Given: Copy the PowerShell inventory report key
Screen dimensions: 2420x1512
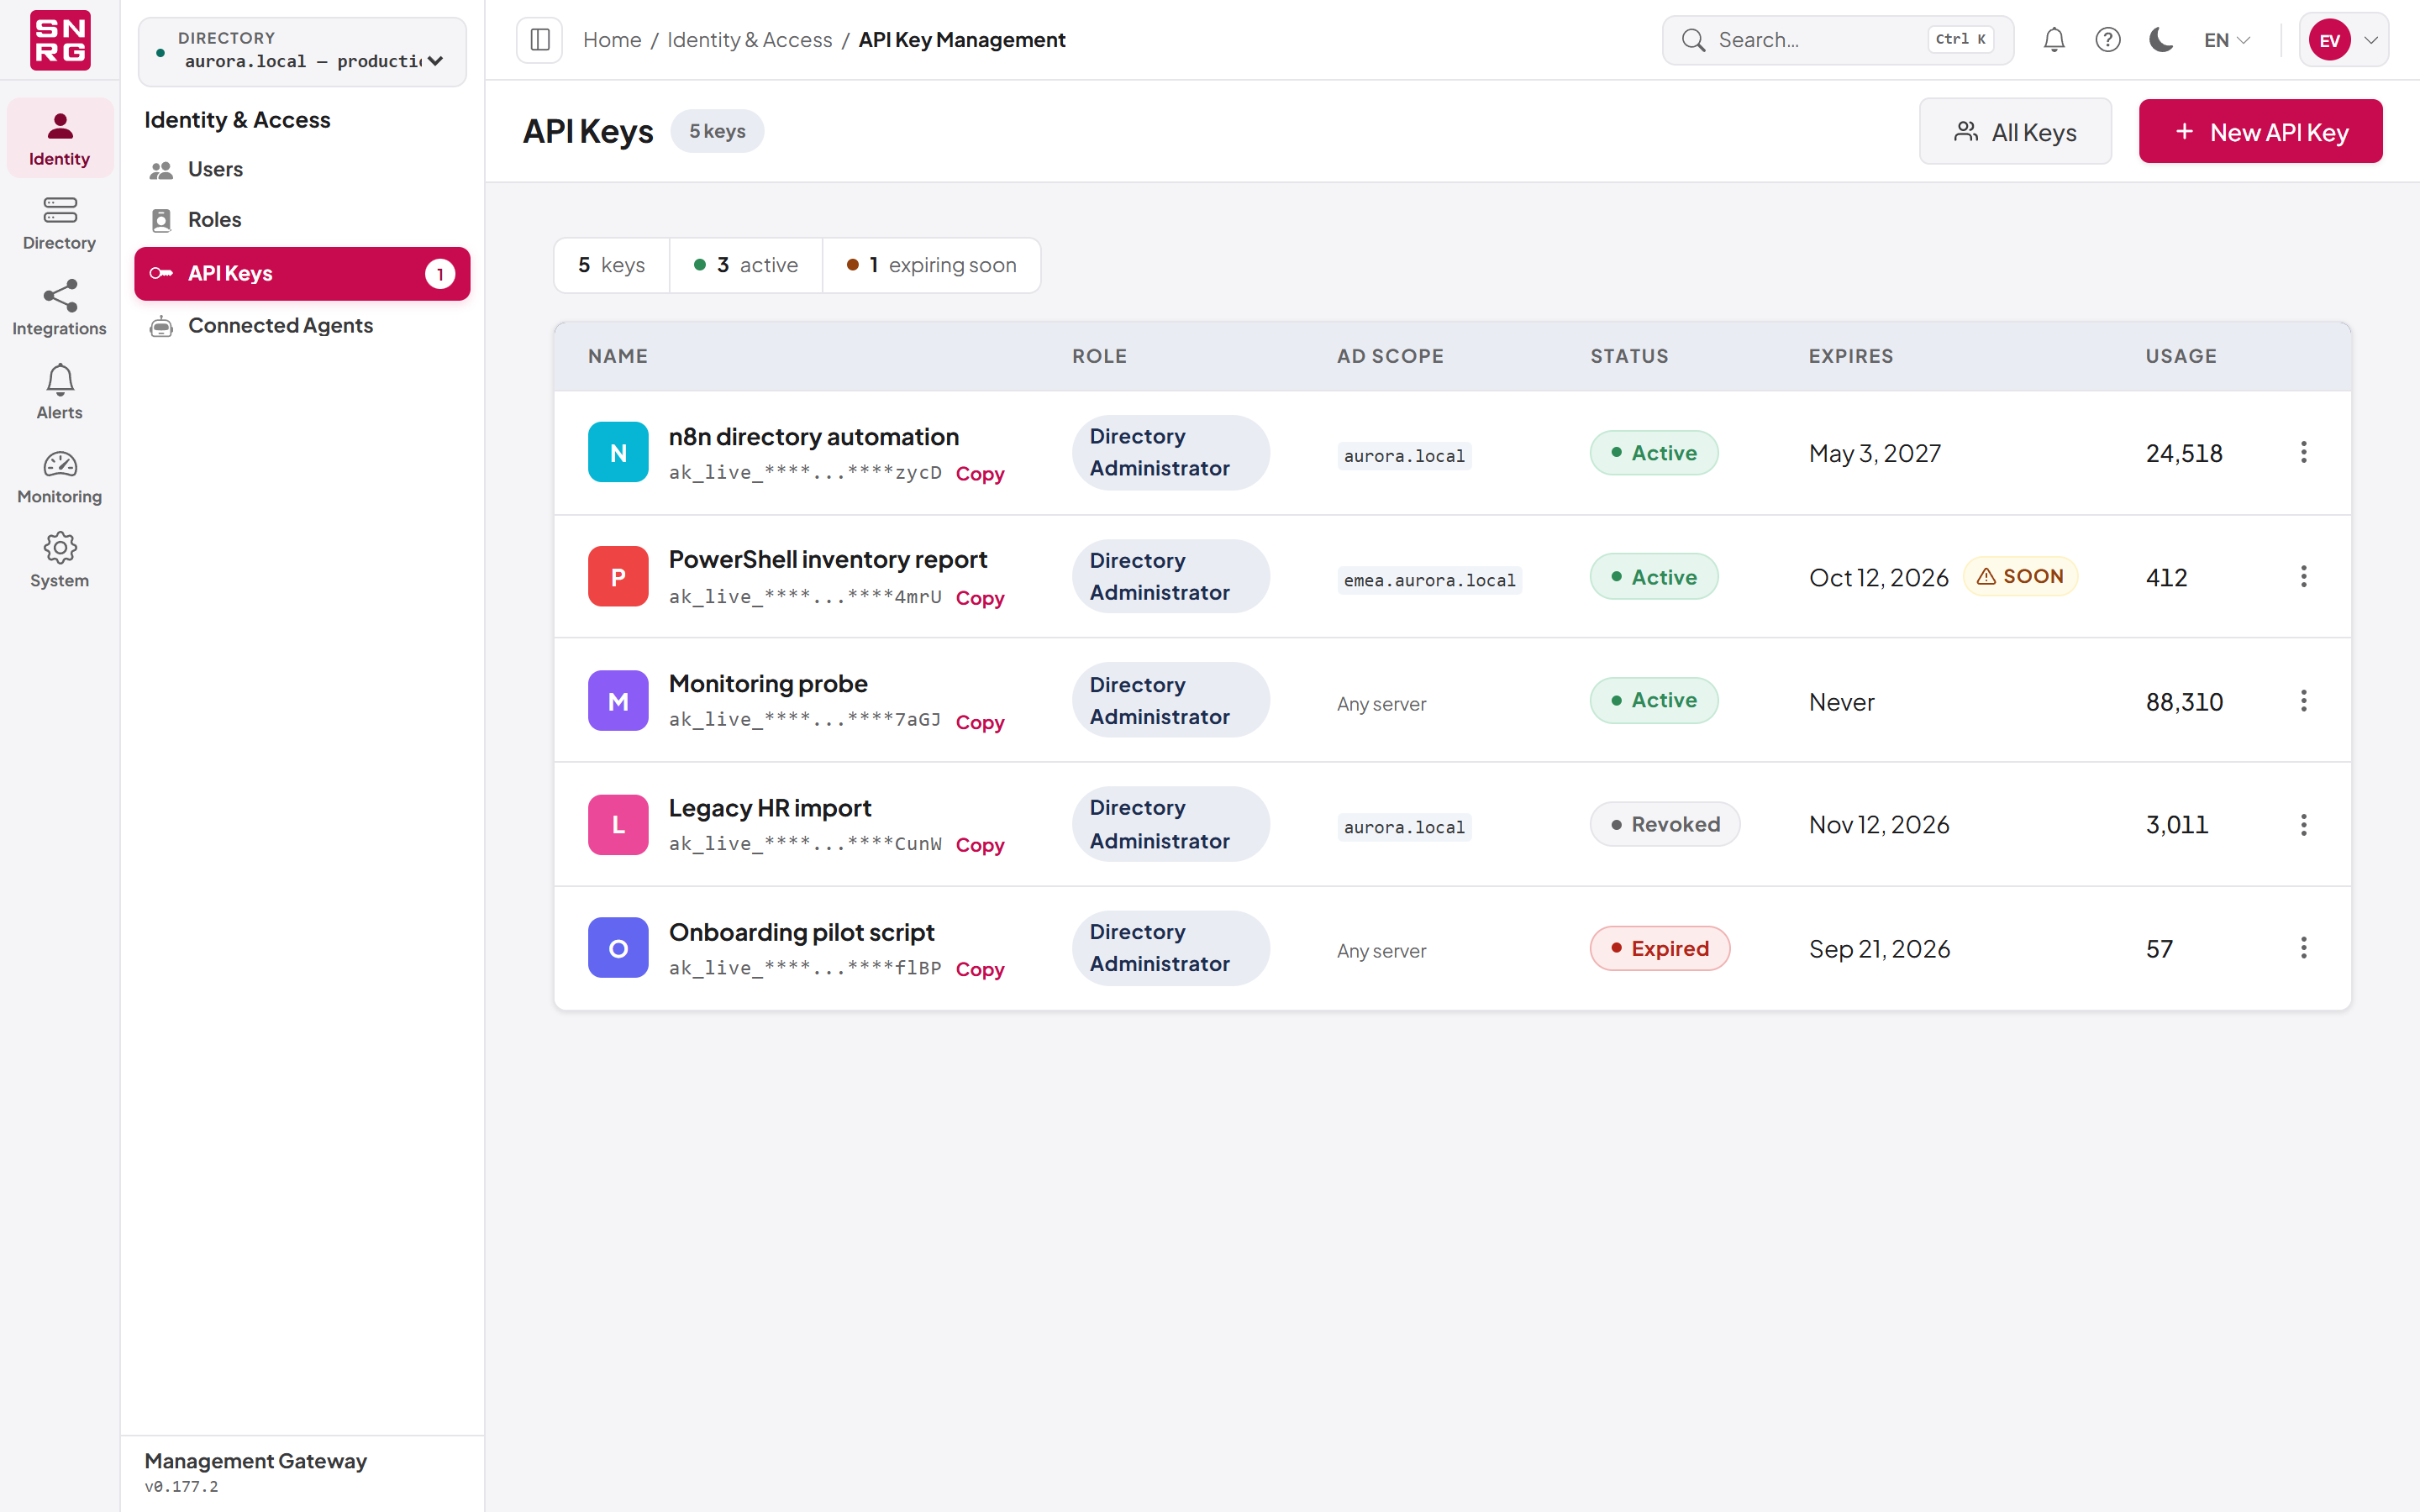Looking at the screenshot, I should pyautogui.click(x=980, y=598).
